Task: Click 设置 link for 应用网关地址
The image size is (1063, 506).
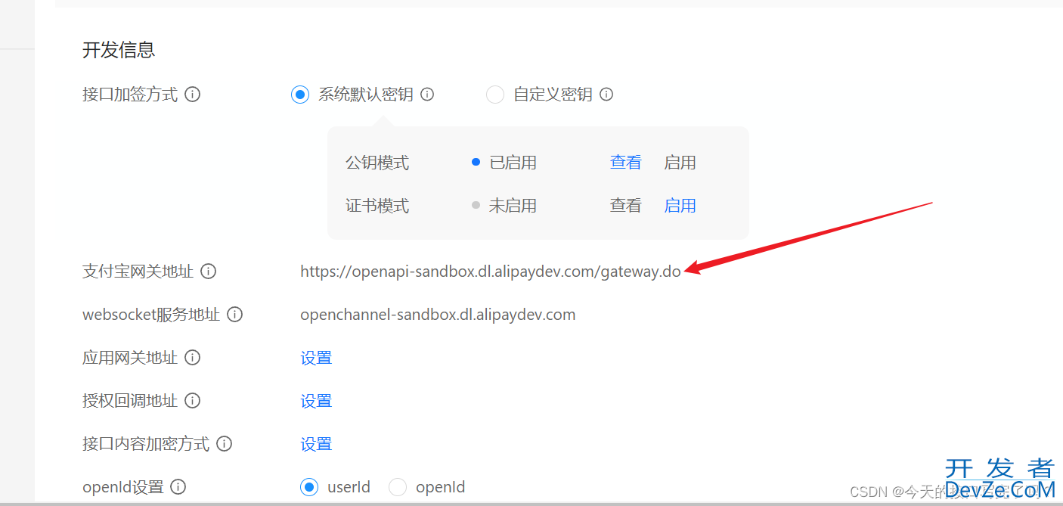Action: pyautogui.click(x=316, y=358)
